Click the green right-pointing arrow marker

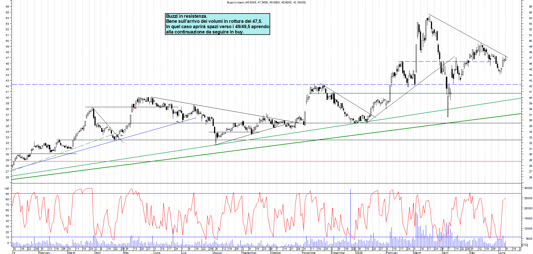[x=177, y=122]
